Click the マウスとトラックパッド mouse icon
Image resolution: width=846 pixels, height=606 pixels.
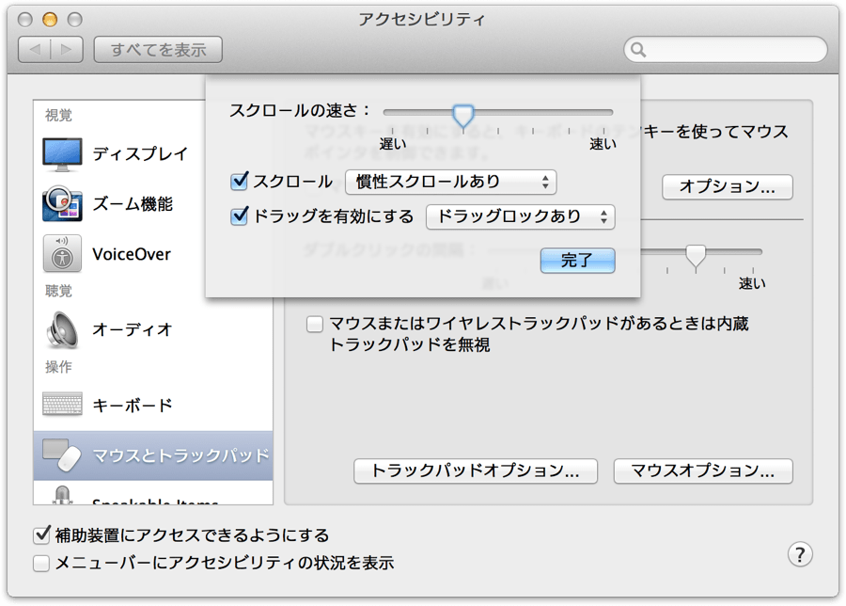point(62,454)
